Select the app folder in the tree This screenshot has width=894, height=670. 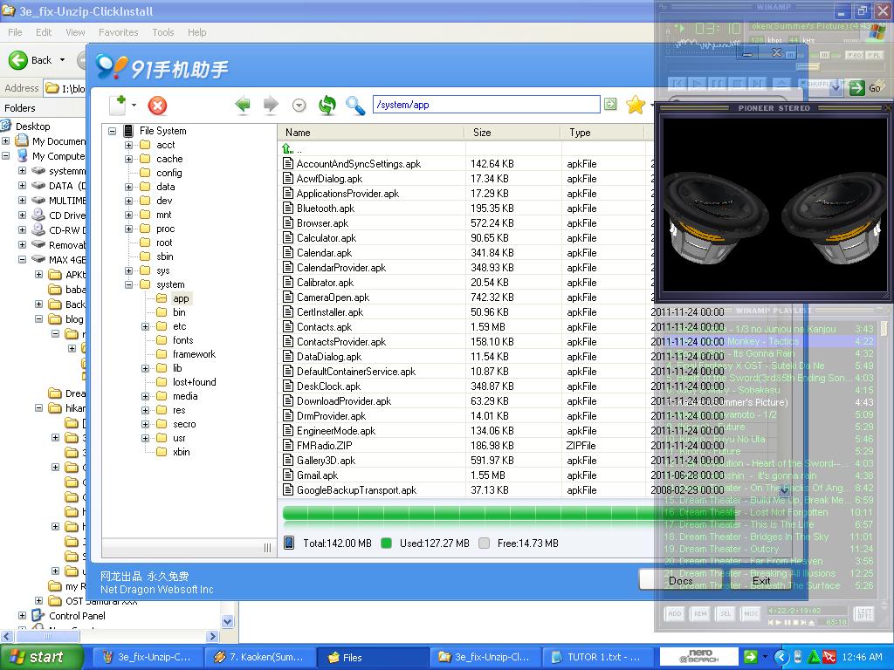click(x=181, y=298)
